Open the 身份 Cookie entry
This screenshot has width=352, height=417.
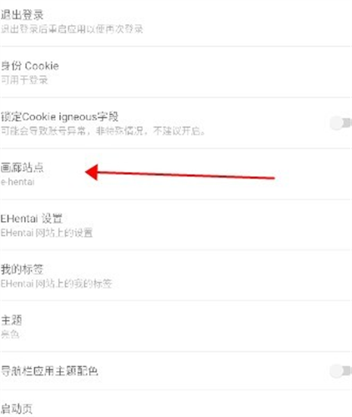(176, 72)
